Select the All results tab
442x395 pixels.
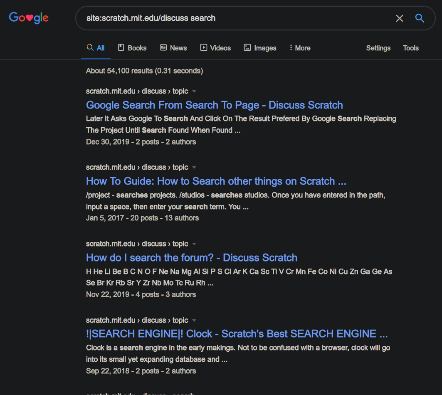point(96,48)
